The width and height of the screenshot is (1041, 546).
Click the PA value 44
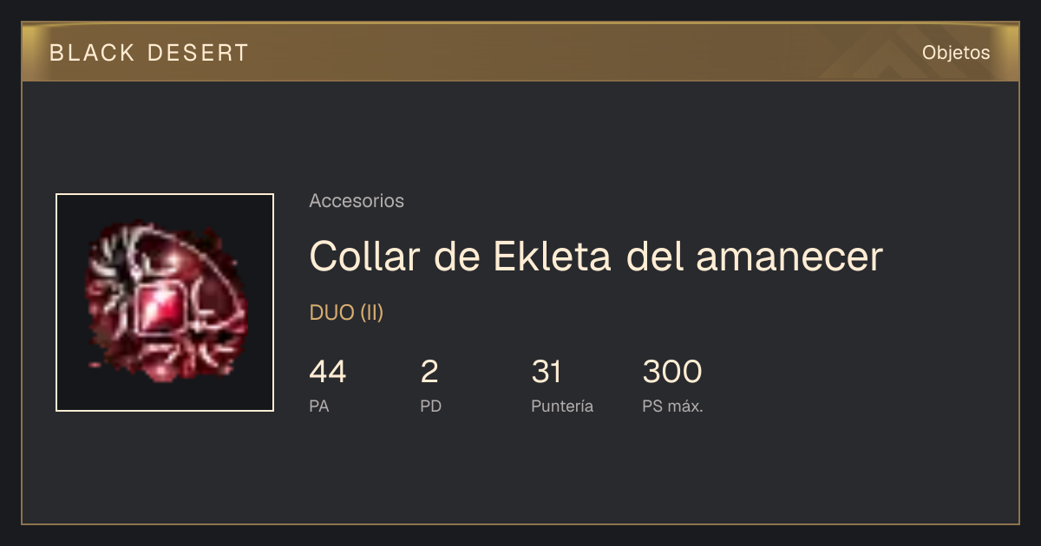328,372
